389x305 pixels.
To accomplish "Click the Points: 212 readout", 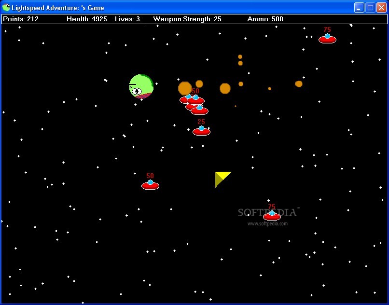I will tap(21, 19).
